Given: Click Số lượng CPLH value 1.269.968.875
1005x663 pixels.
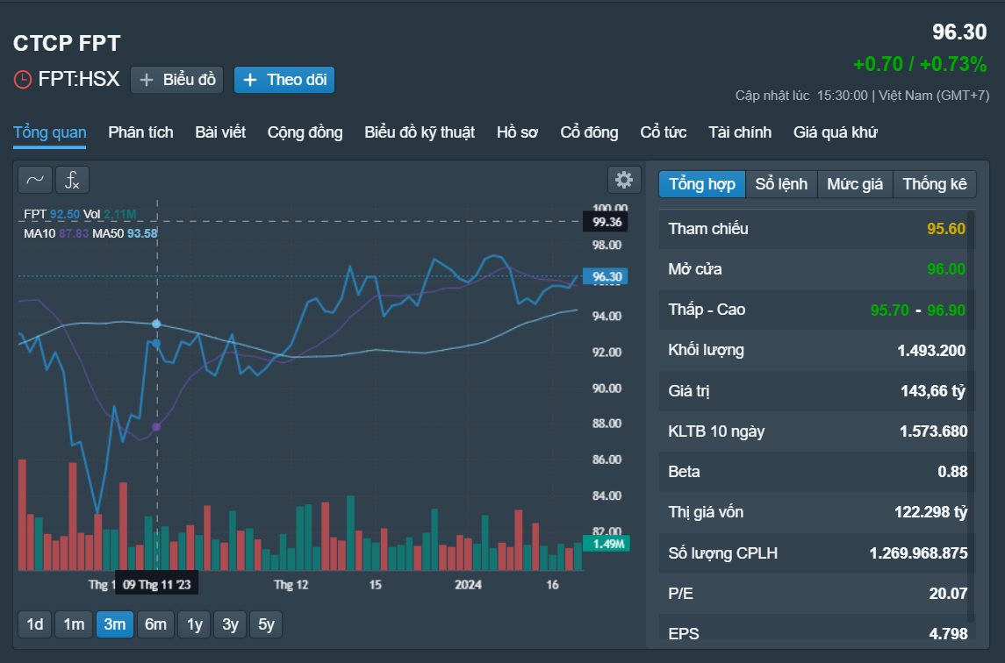Looking at the screenshot, I should (918, 552).
